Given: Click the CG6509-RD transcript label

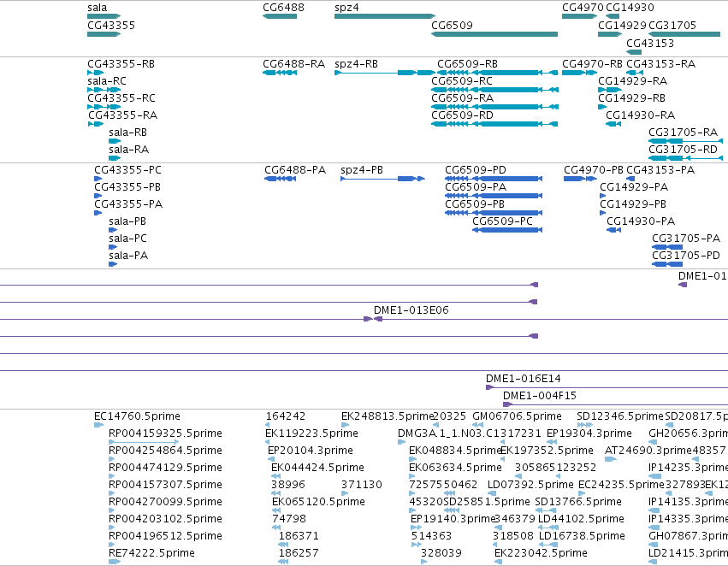Looking at the screenshot, I should pyautogui.click(x=463, y=115).
